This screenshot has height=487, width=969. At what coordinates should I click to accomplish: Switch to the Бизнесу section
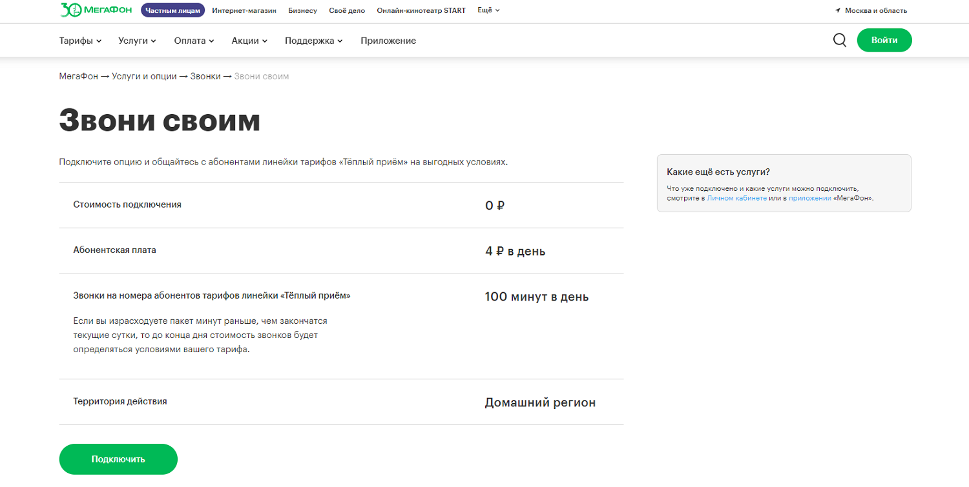tap(302, 10)
